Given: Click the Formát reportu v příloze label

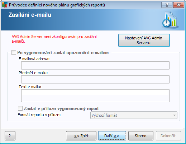Looking at the screenshot, I should point(39,115).
